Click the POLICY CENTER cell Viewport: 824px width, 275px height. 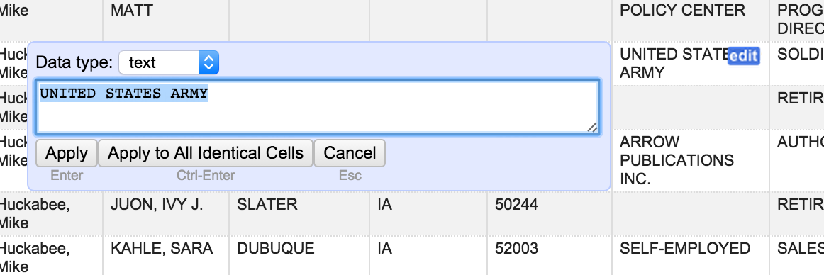(x=691, y=20)
